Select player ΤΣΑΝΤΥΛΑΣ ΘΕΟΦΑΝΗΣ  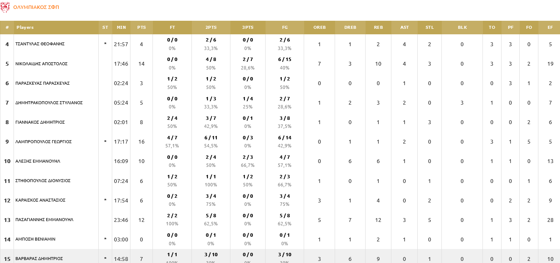[x=40, y=44]
